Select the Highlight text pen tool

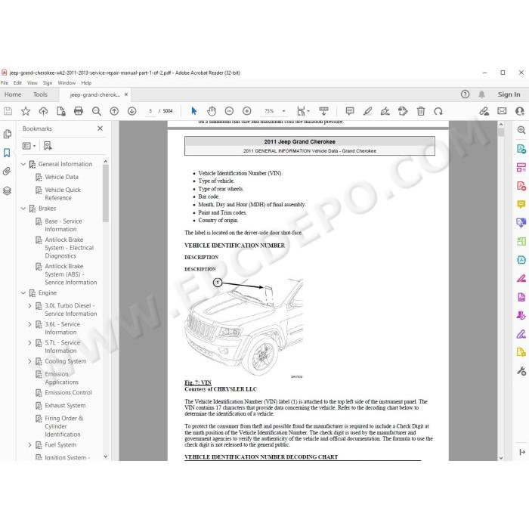pyautogui.click(x=368, y=111)
